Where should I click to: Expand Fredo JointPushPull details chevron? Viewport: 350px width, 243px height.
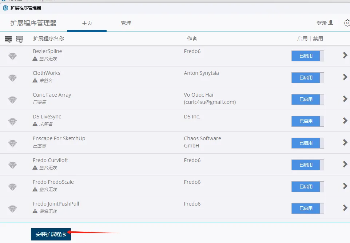click(x=345, y=208)
